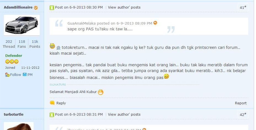Click the green author icon on post 41
256x130 pixels.
[x=52, y=7]
